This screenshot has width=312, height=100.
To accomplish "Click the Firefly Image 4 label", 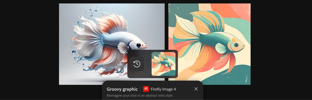I will tap(163, 89).
